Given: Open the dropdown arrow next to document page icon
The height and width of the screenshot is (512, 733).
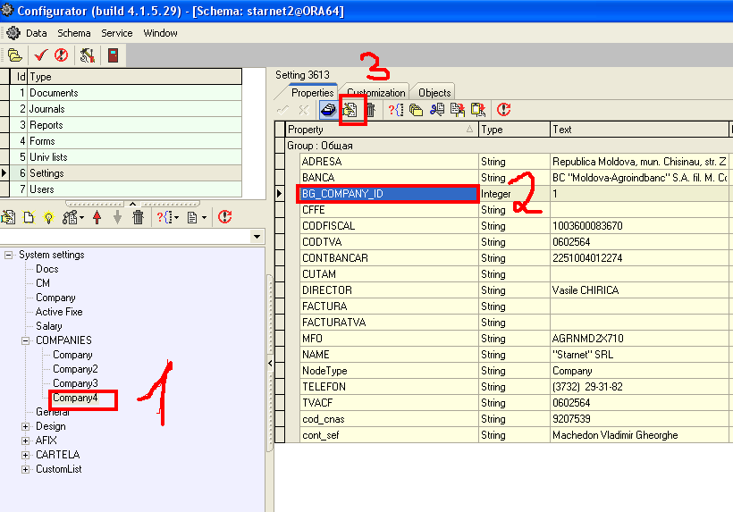Looking at the screenshot, I should (x=205, y=218).
